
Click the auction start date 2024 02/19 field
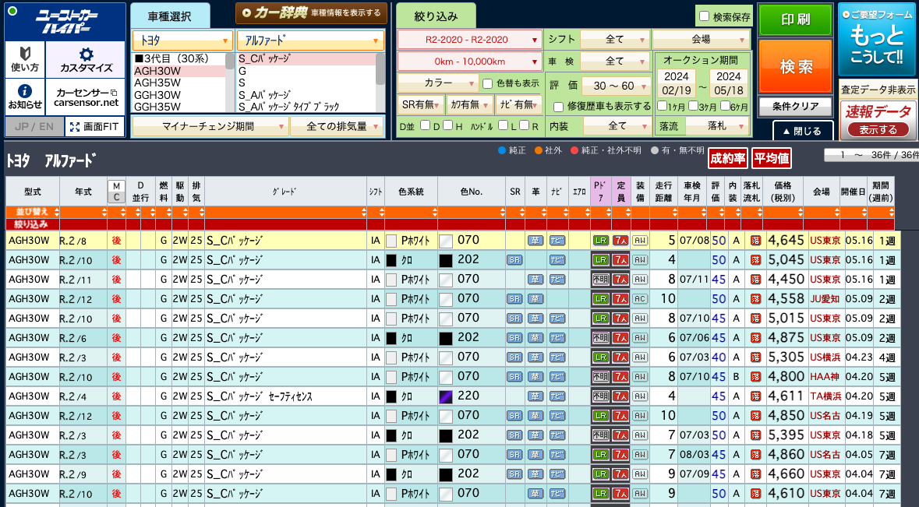(x=677, y=83)
